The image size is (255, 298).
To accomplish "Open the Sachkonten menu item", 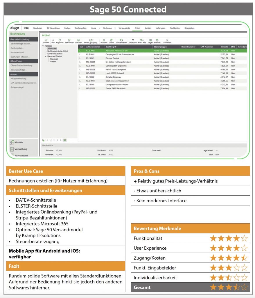I will 175,28.
